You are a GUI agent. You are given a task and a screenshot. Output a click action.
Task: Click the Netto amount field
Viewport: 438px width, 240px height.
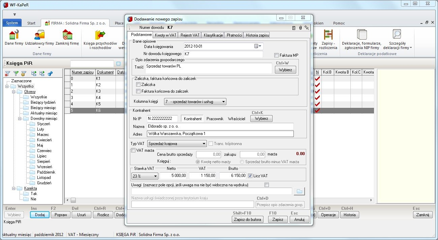(x=173, y=176)
